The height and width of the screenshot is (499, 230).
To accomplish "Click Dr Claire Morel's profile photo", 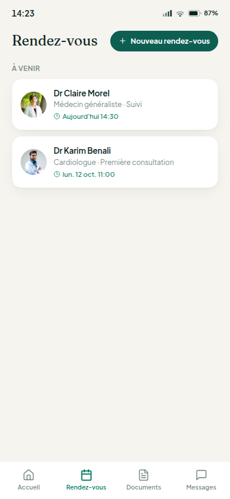I will (x=34, y=105).
